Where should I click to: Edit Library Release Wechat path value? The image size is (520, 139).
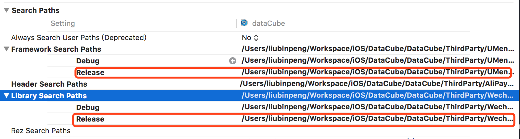point(377,119)
